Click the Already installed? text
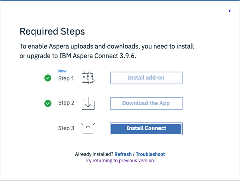The image size is (240, 181). point(94,154)
